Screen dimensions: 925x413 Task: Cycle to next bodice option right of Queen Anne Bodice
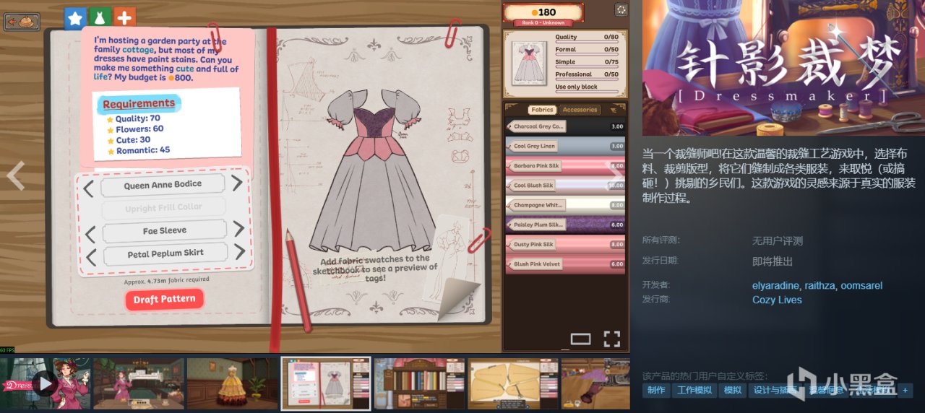(237, 183)
